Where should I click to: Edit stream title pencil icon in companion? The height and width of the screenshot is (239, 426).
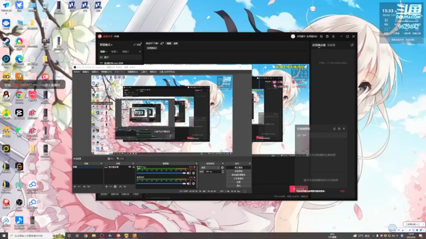pos(162,44)
